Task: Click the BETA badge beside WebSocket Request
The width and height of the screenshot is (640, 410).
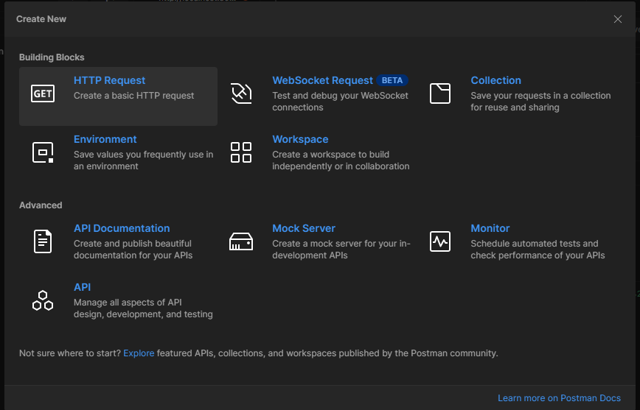Action: (x=392, y=80)
